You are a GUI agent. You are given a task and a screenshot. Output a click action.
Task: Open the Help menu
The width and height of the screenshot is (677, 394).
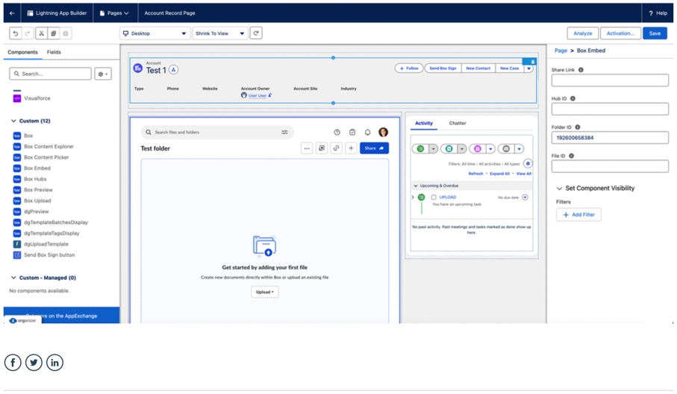tap(658, 13)
